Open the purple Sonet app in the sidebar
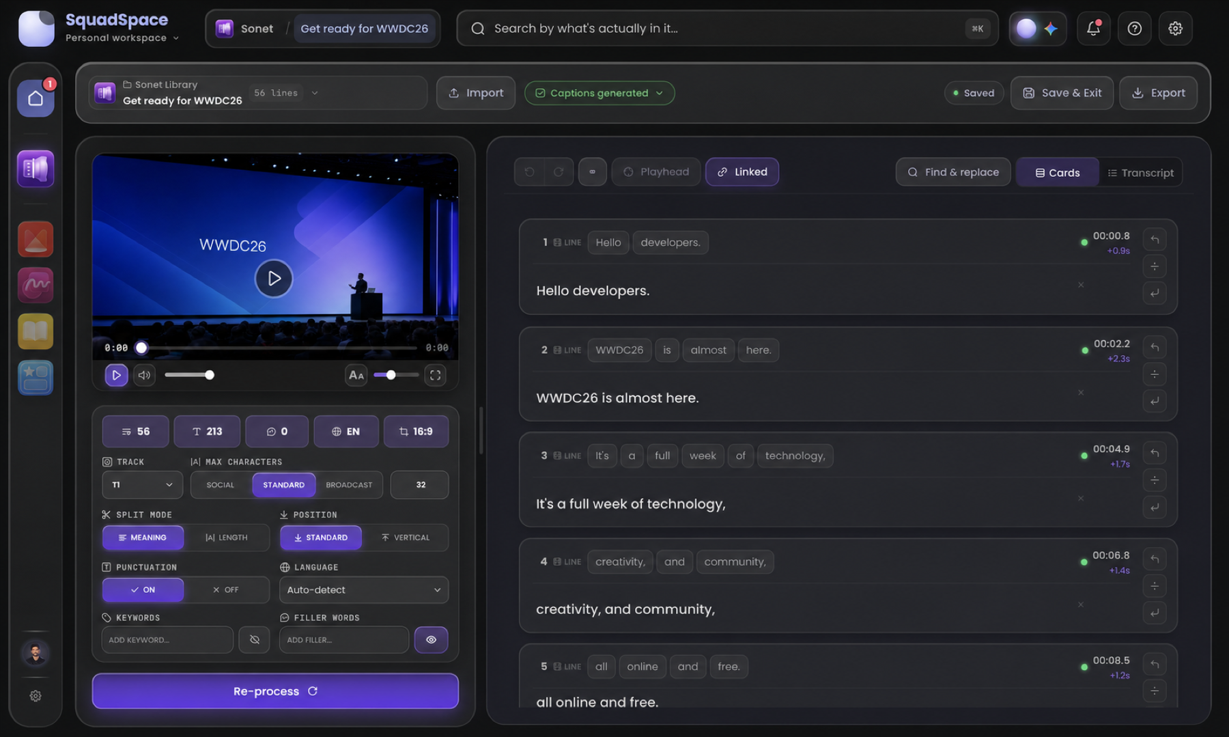Viewport: 1229px width, 737px height. pos(36,168)
